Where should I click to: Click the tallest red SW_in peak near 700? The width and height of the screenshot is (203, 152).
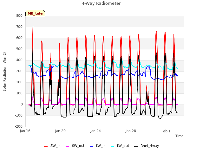point(33,27)
